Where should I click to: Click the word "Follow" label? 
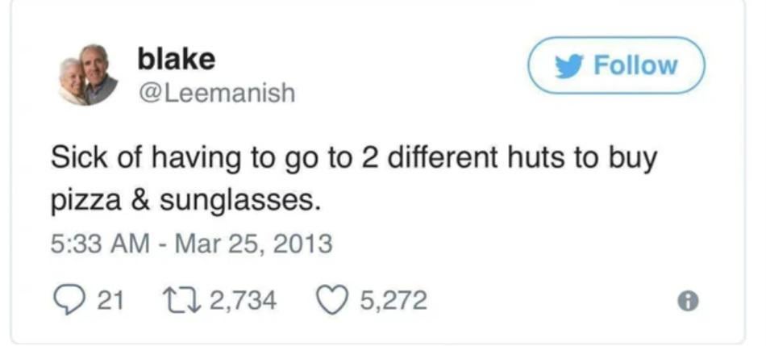point(635,65)
